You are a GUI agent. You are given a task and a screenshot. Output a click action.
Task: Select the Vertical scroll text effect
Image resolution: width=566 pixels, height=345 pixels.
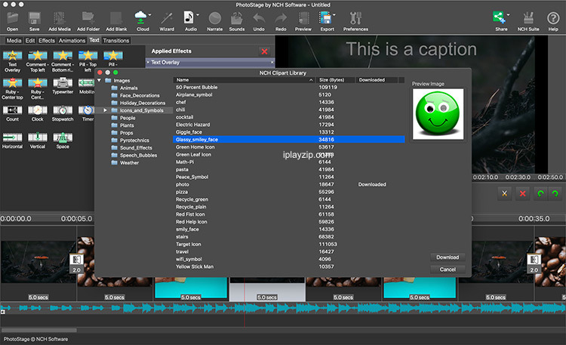click(38, 141)
